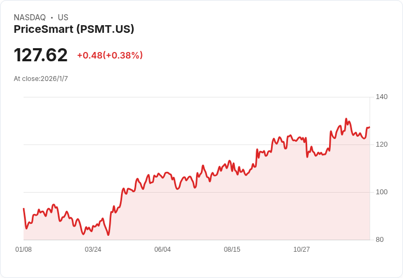Screen dimensions: 403x278
Task: Click the leftmost start of the price line
Action: tap(24, 208)
